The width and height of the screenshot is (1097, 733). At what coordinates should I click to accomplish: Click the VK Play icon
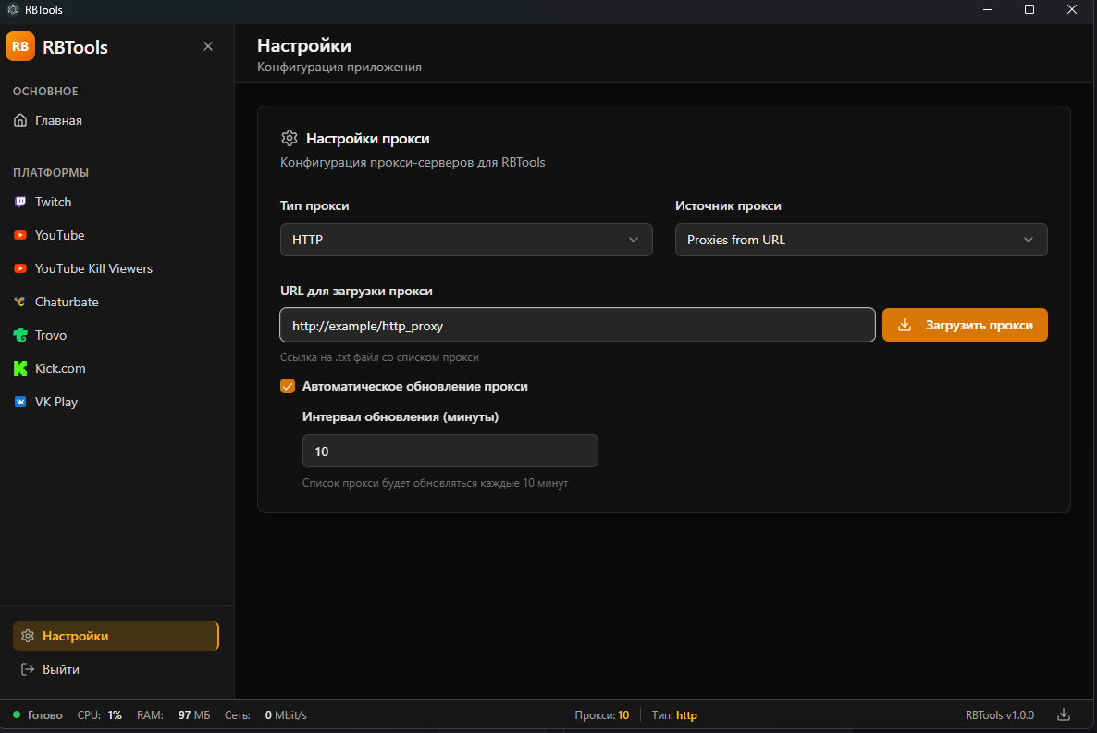click(20, 402)
